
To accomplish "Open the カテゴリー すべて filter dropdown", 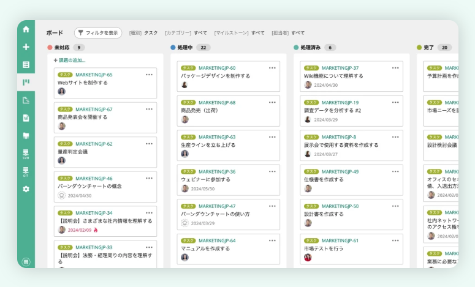I will [186, 32].
